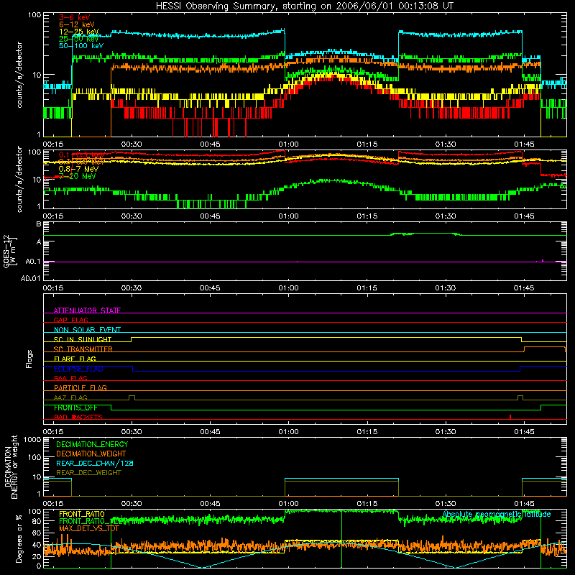Select the REAR_DEC_CHAN/128 legend entry

95,463
